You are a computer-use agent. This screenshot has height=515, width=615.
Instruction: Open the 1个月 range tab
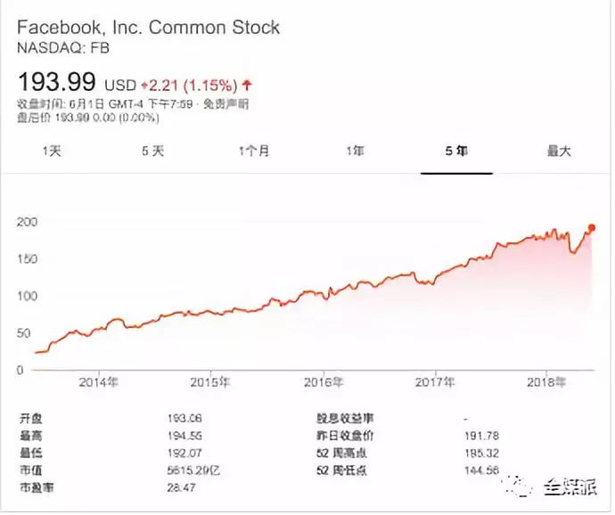tap(254, 151)
